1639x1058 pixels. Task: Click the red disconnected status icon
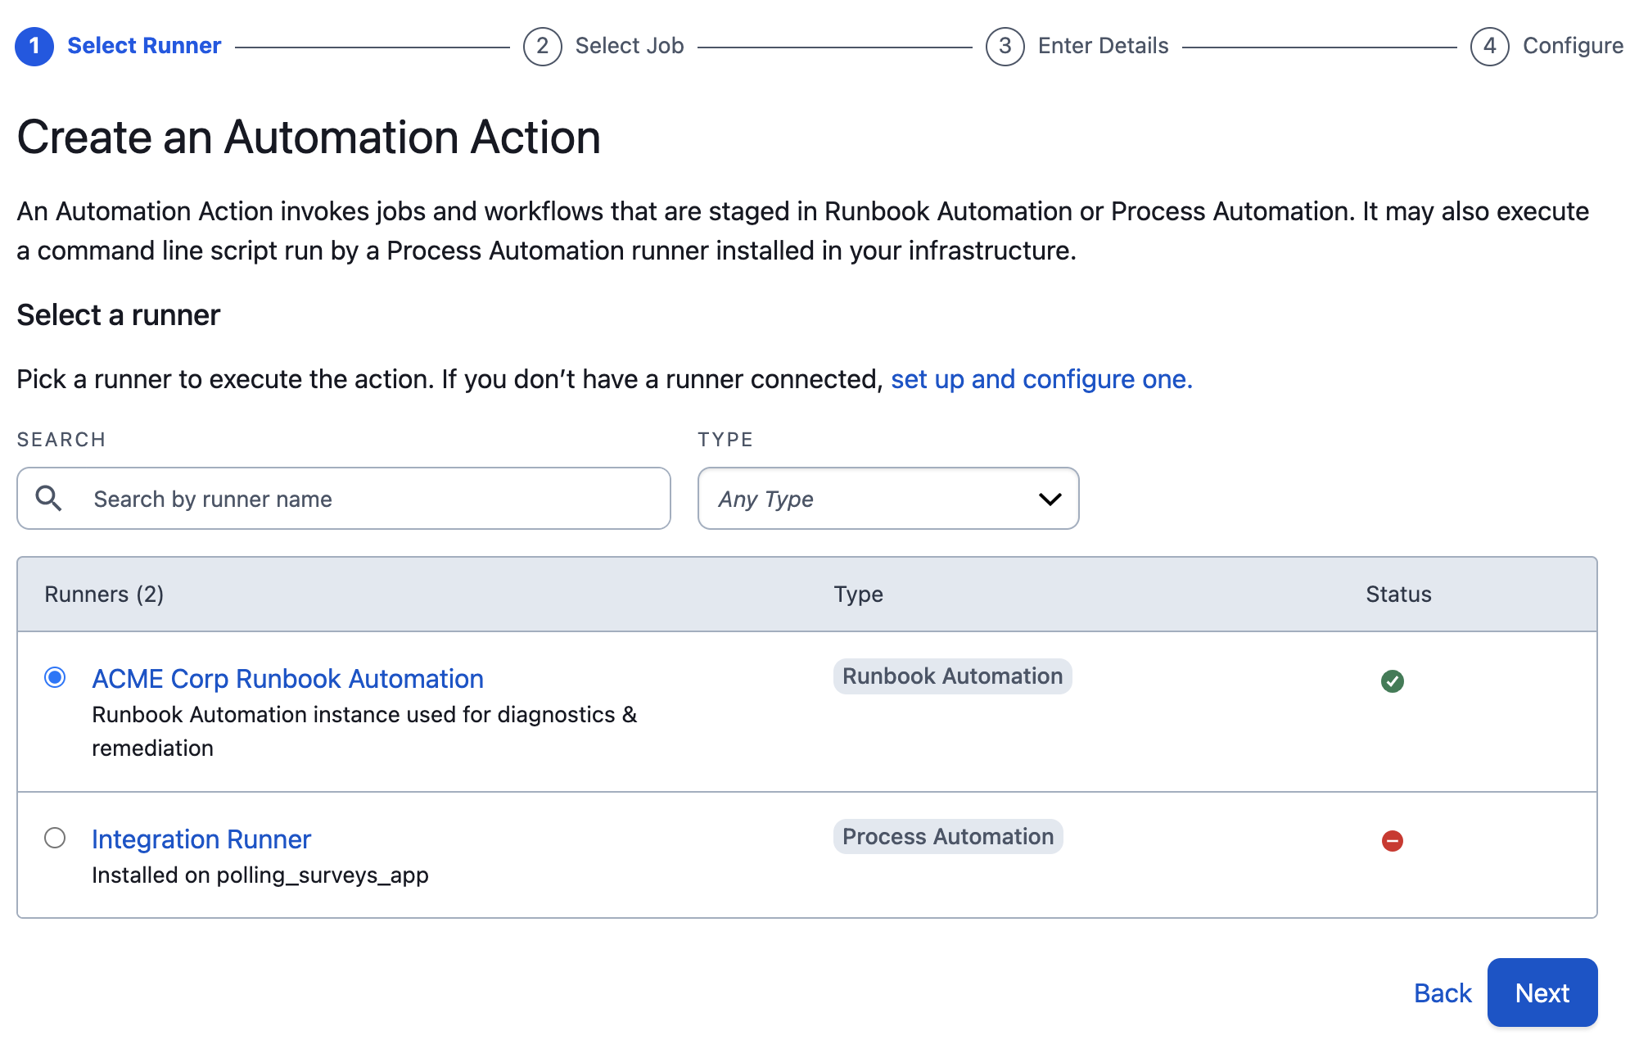click(x=1392, y=840)
